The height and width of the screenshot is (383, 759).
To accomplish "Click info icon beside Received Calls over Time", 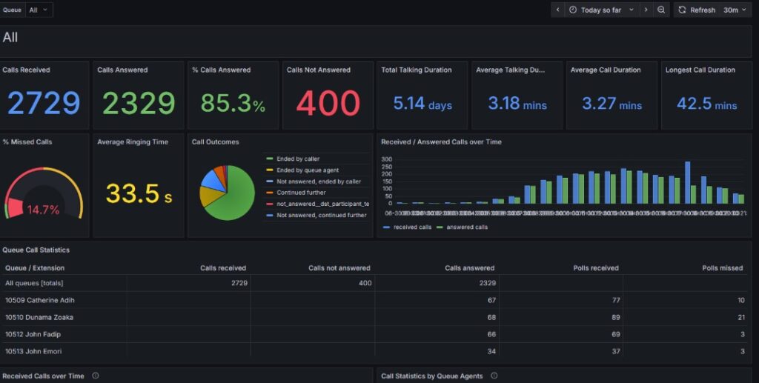I will pos(96,376).
